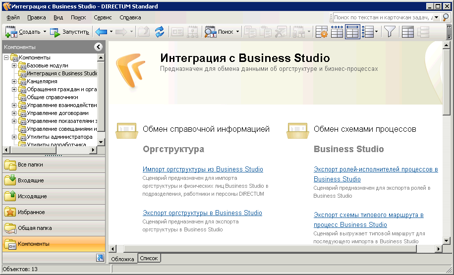The width and height of the screenshot is (454, 275).
Task: Toggle the highlighted fit-width view button
Action: point(352,32)
